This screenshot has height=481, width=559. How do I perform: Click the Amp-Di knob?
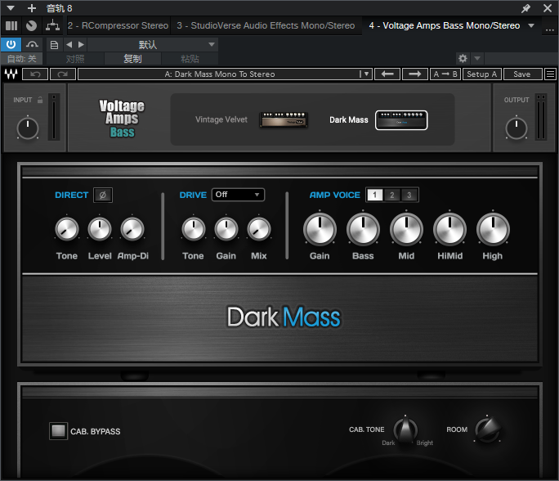point(132,229)
